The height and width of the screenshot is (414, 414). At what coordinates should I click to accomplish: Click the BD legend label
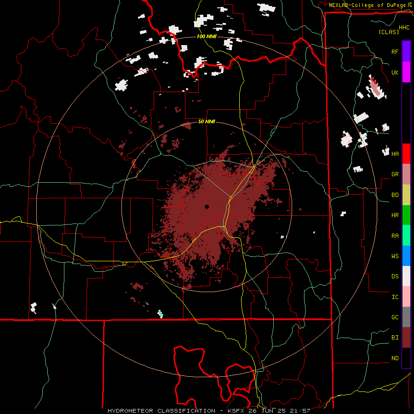tap(395, 195)
